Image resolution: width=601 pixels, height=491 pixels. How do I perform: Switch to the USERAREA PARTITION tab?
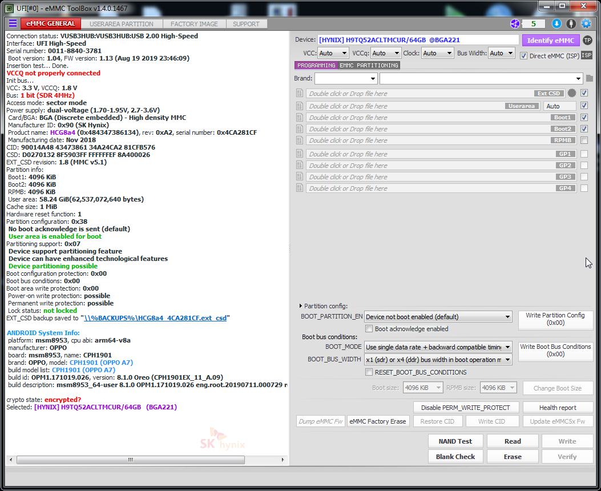121,24
